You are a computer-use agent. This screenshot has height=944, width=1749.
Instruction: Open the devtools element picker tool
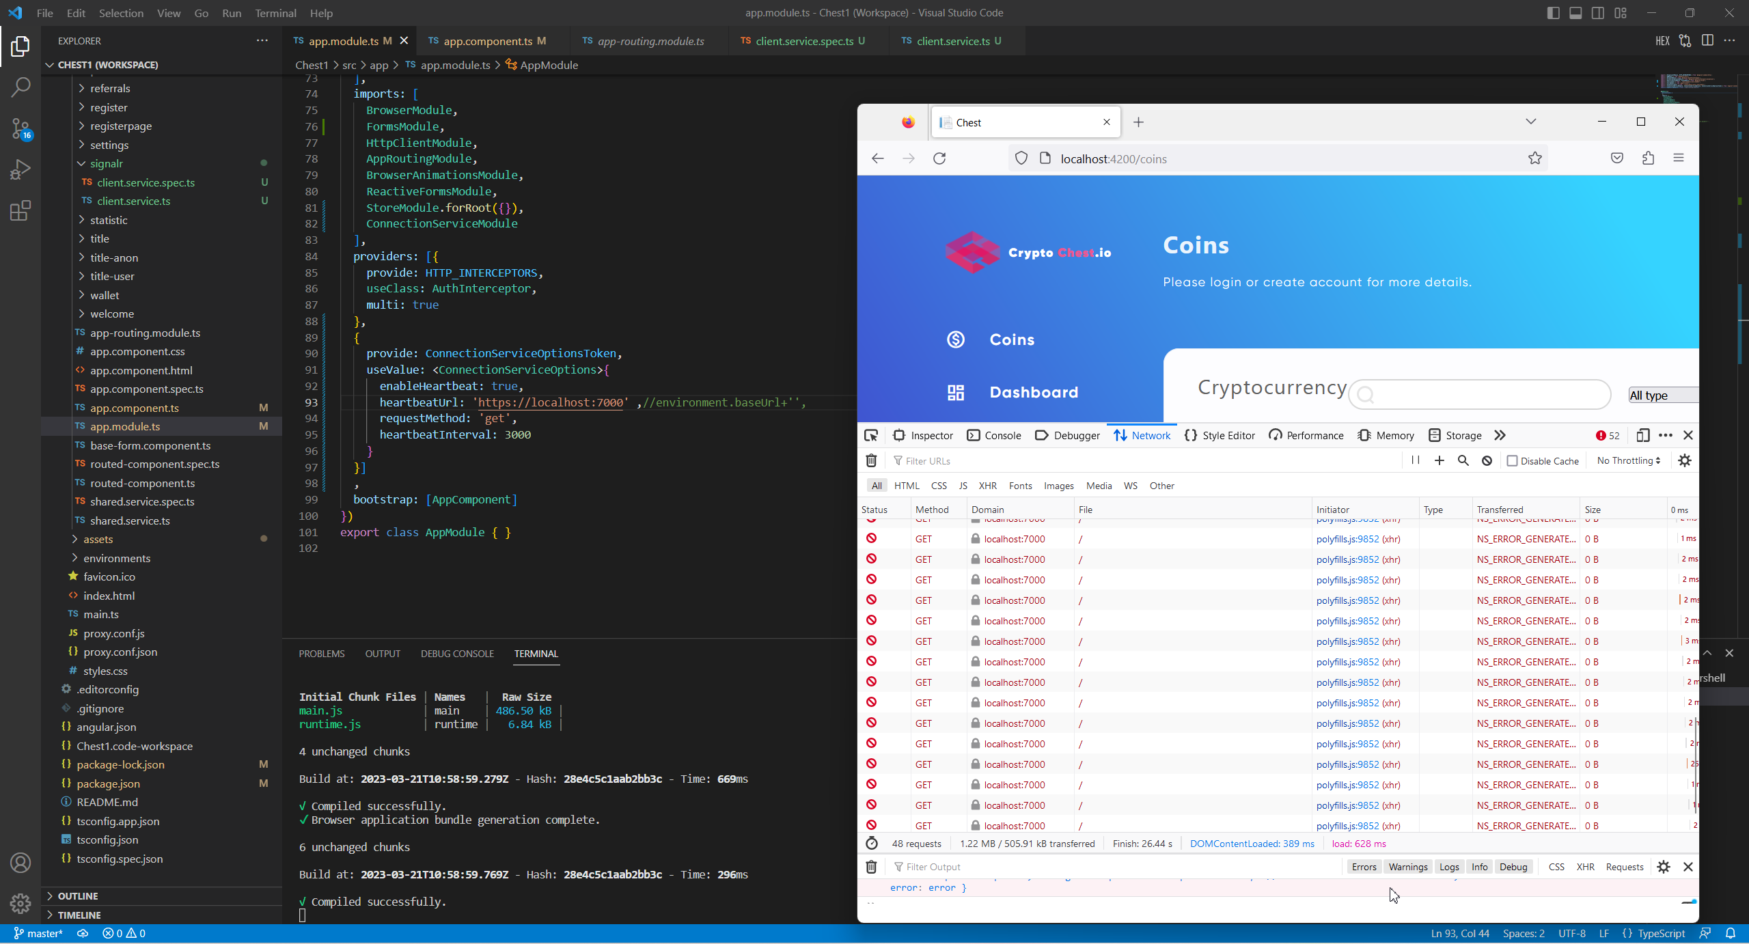(871, 436)
